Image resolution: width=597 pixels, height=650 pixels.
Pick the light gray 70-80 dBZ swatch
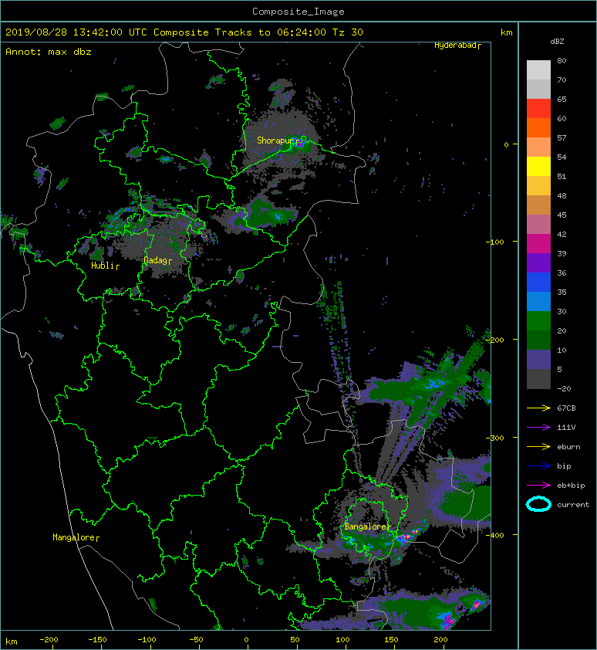pos(538,70)
